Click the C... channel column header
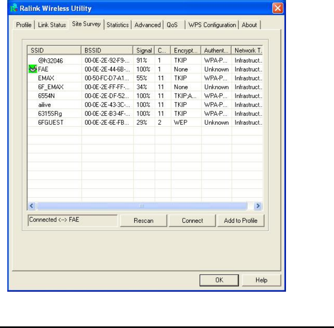Image resolution: width=334 pixels, height=328 pixels. click(163, 50)
